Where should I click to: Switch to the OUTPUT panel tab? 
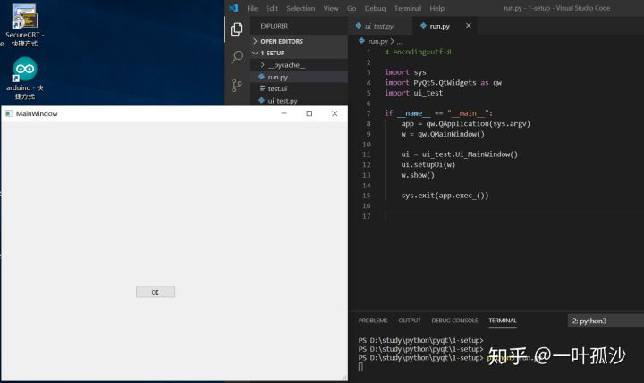tap(410, 321)
